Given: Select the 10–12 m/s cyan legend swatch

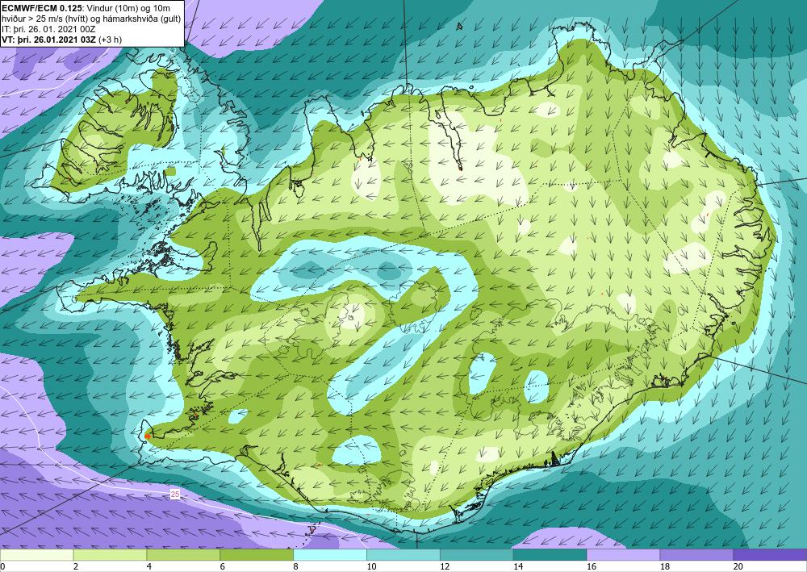Looking at the screenshot, I should (x=403, y=555).
